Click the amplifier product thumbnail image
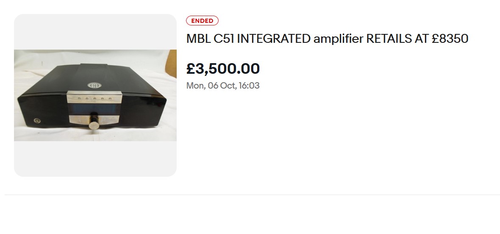 point(95,95)
